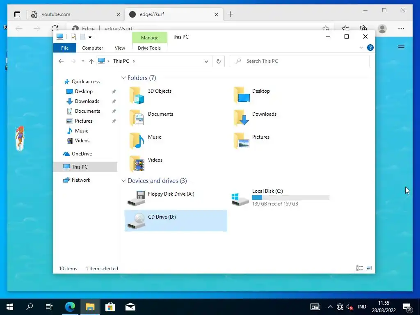Open Customize Quick Access Toolbar dropdown
The height and width of the screenshot is (315, 420).
point(90,37)
